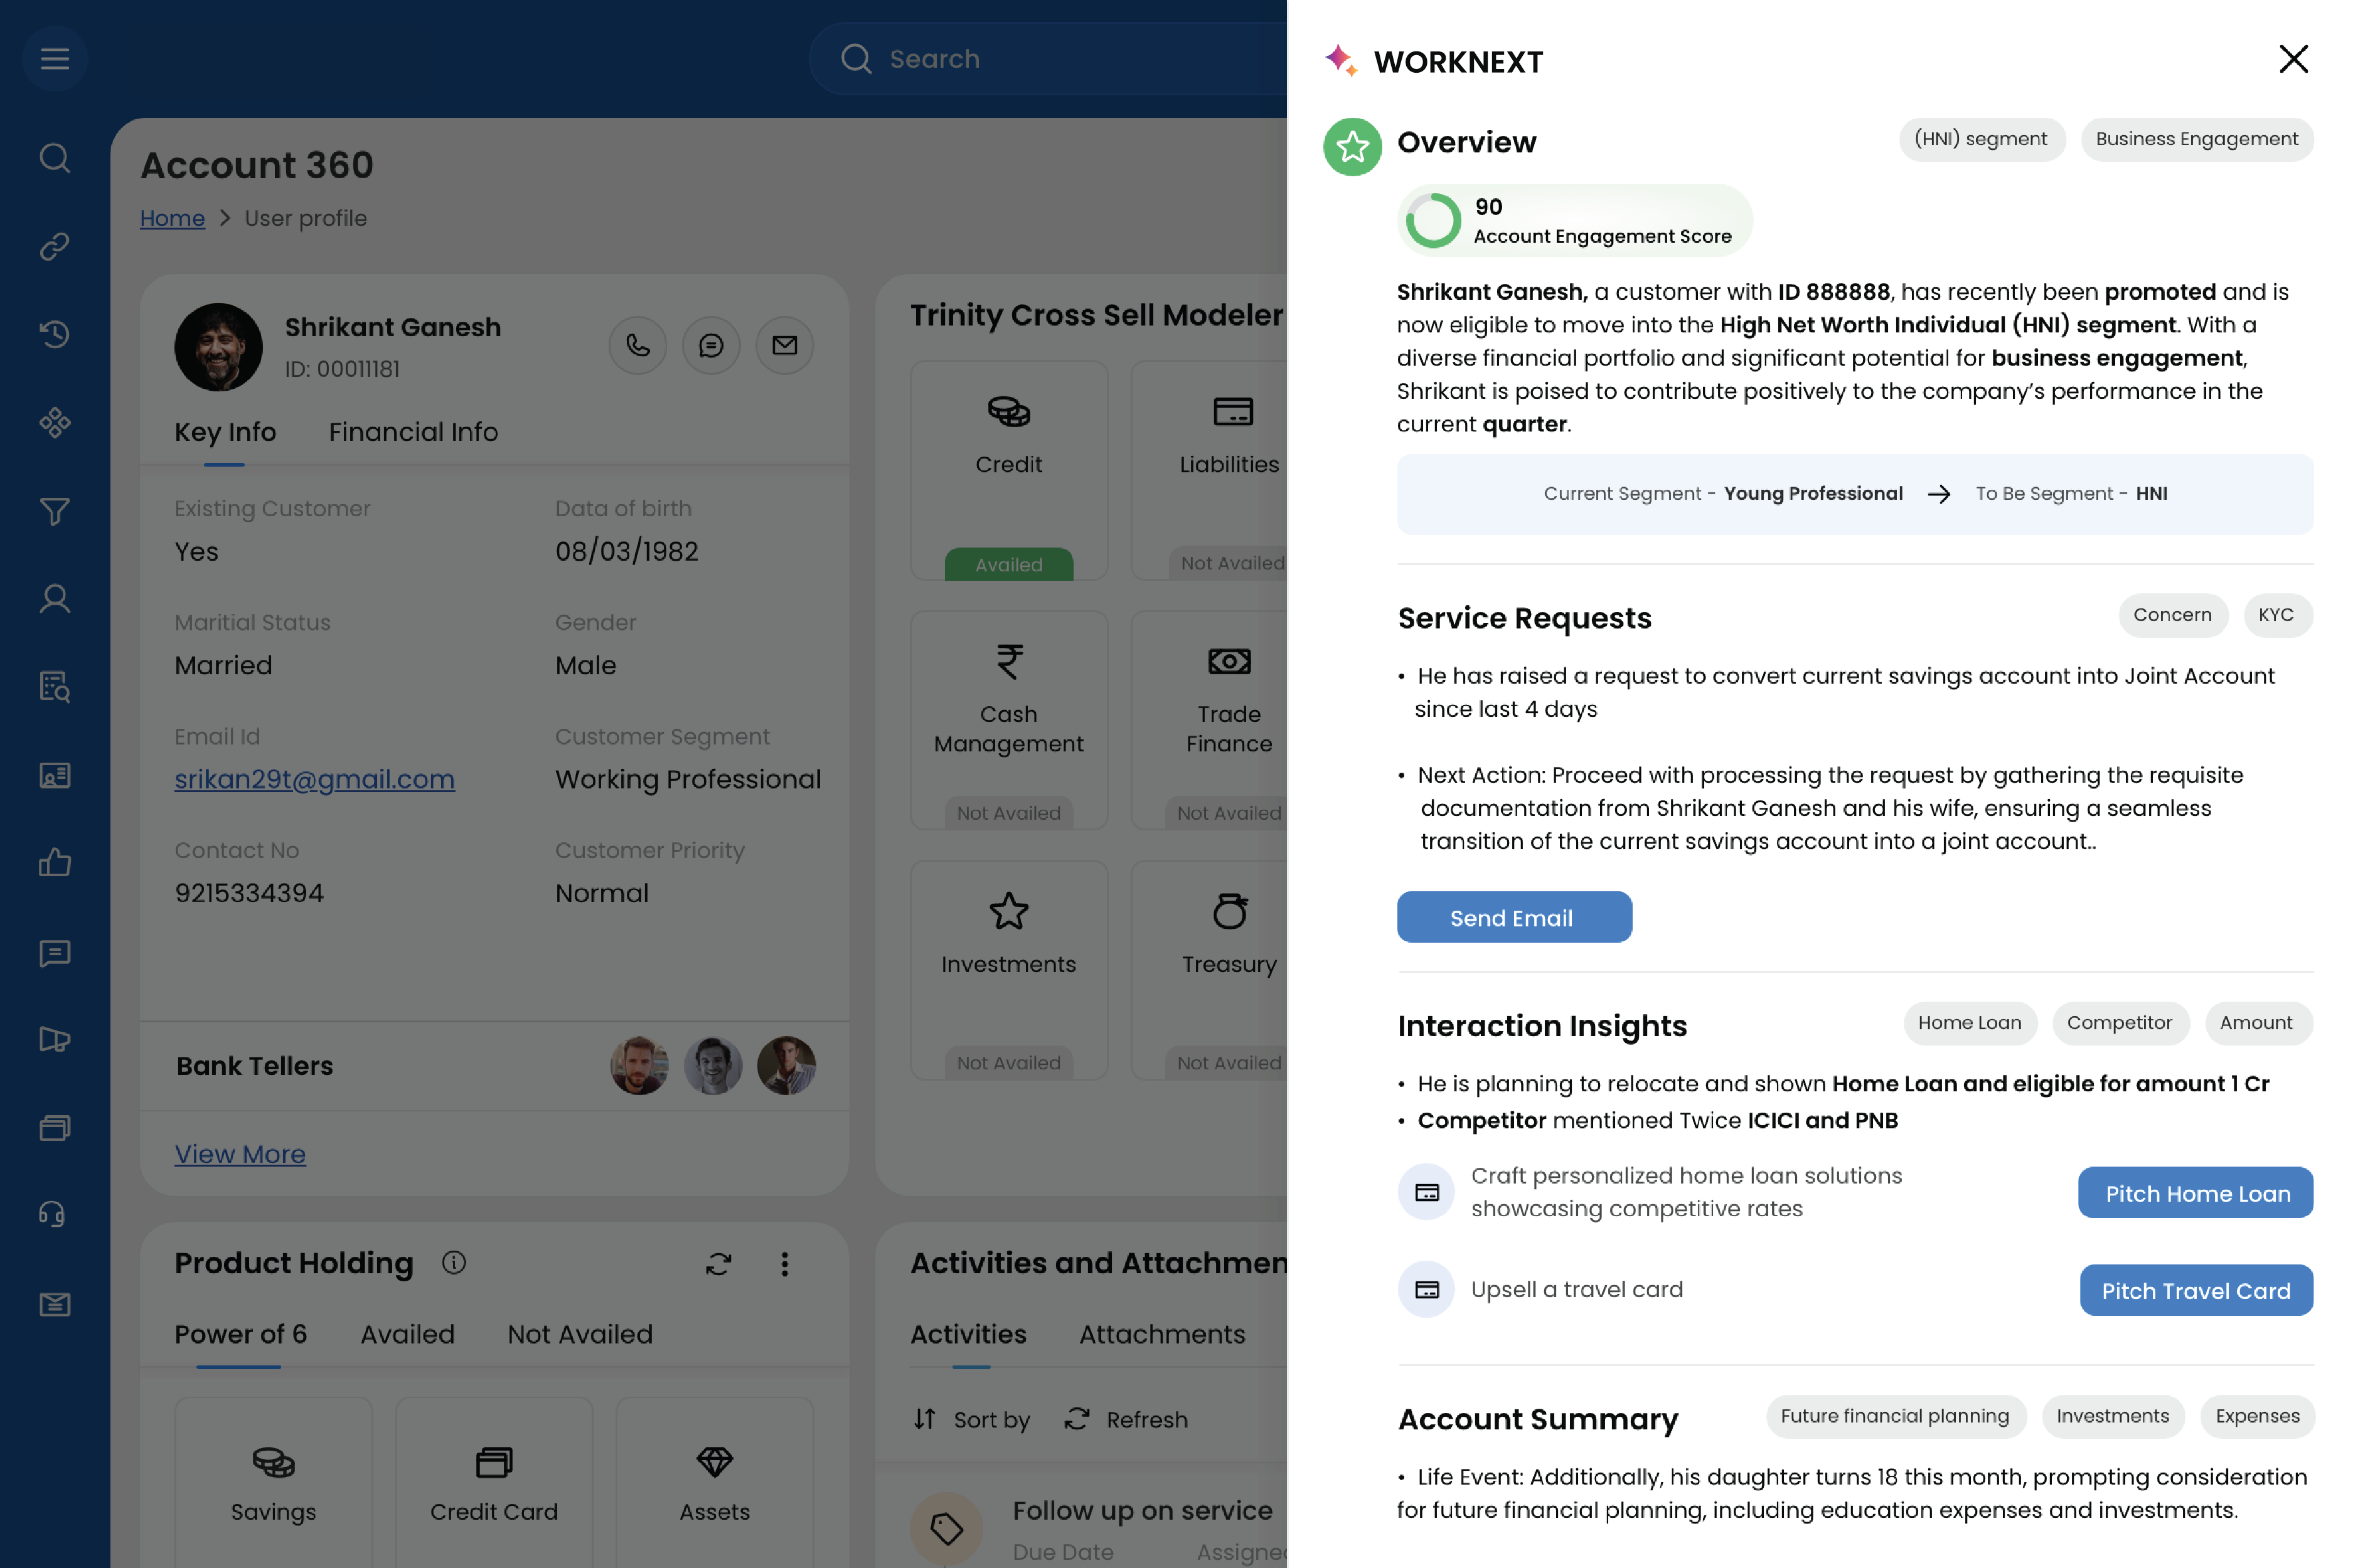Click the tag icon beside Follow up
Image resolution: width=2353 pixels, height=1568 pixels.
click(946, 1528)
